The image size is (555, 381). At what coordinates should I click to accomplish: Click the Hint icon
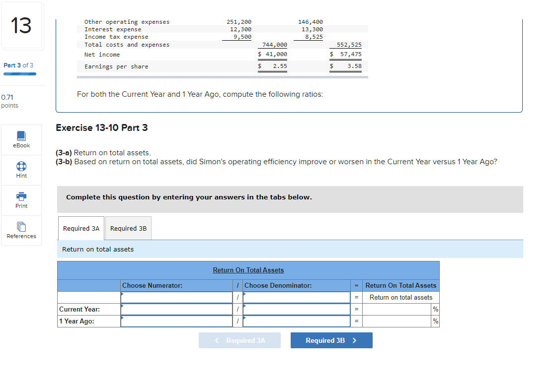click(21, 170)
